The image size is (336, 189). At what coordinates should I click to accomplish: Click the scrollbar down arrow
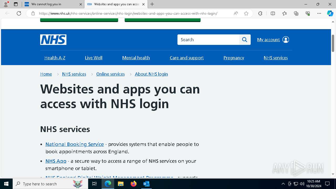click(333, 174)
